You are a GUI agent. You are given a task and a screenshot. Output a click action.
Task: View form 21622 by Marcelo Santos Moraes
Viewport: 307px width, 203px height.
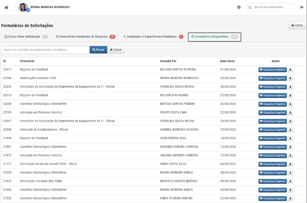(x=273, y=181)
